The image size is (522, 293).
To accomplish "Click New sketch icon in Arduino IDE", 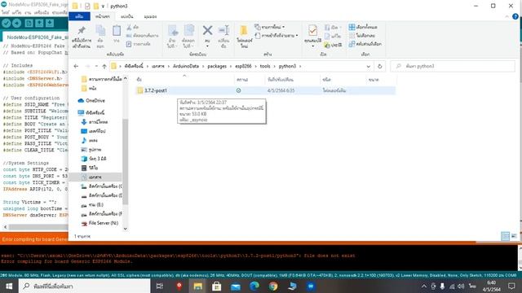I will 29,23.
